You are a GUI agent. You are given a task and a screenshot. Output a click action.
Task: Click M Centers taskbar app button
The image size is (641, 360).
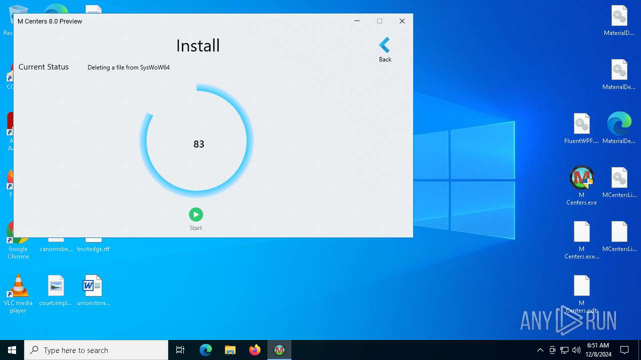[x=279, y=350]
